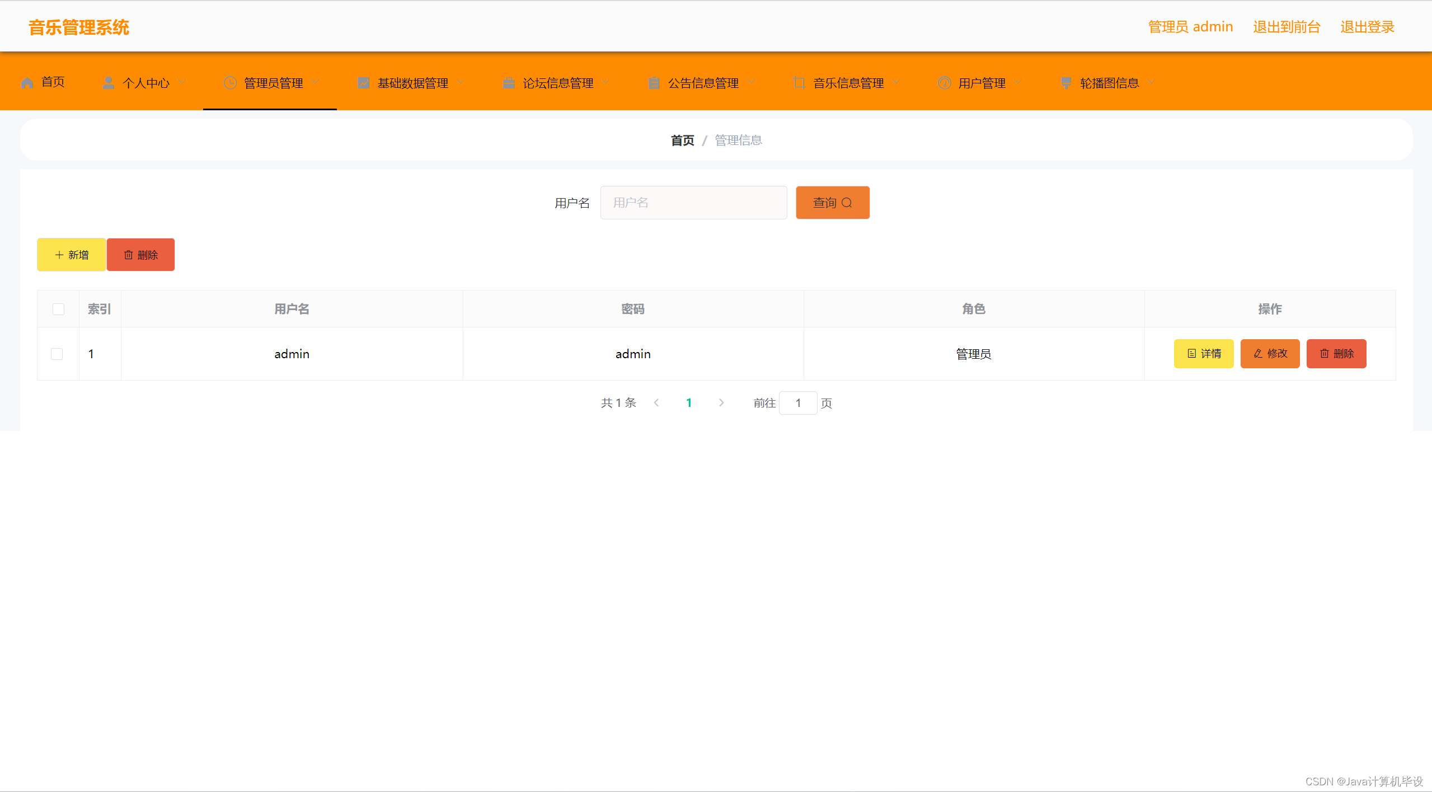Open the 公告信息管理 menu

703,83
